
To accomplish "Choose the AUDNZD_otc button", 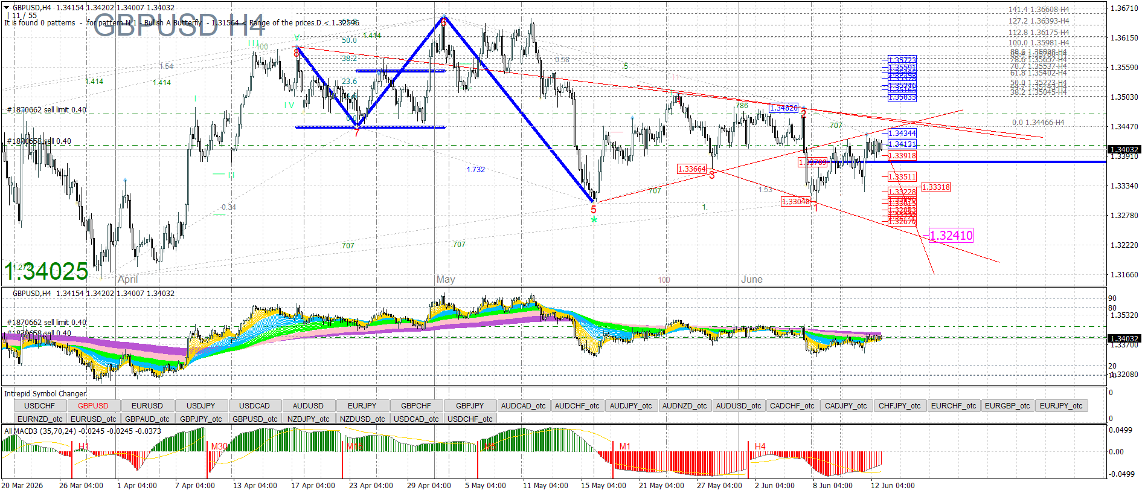I will pyautogui.click(x=685, y=406).
